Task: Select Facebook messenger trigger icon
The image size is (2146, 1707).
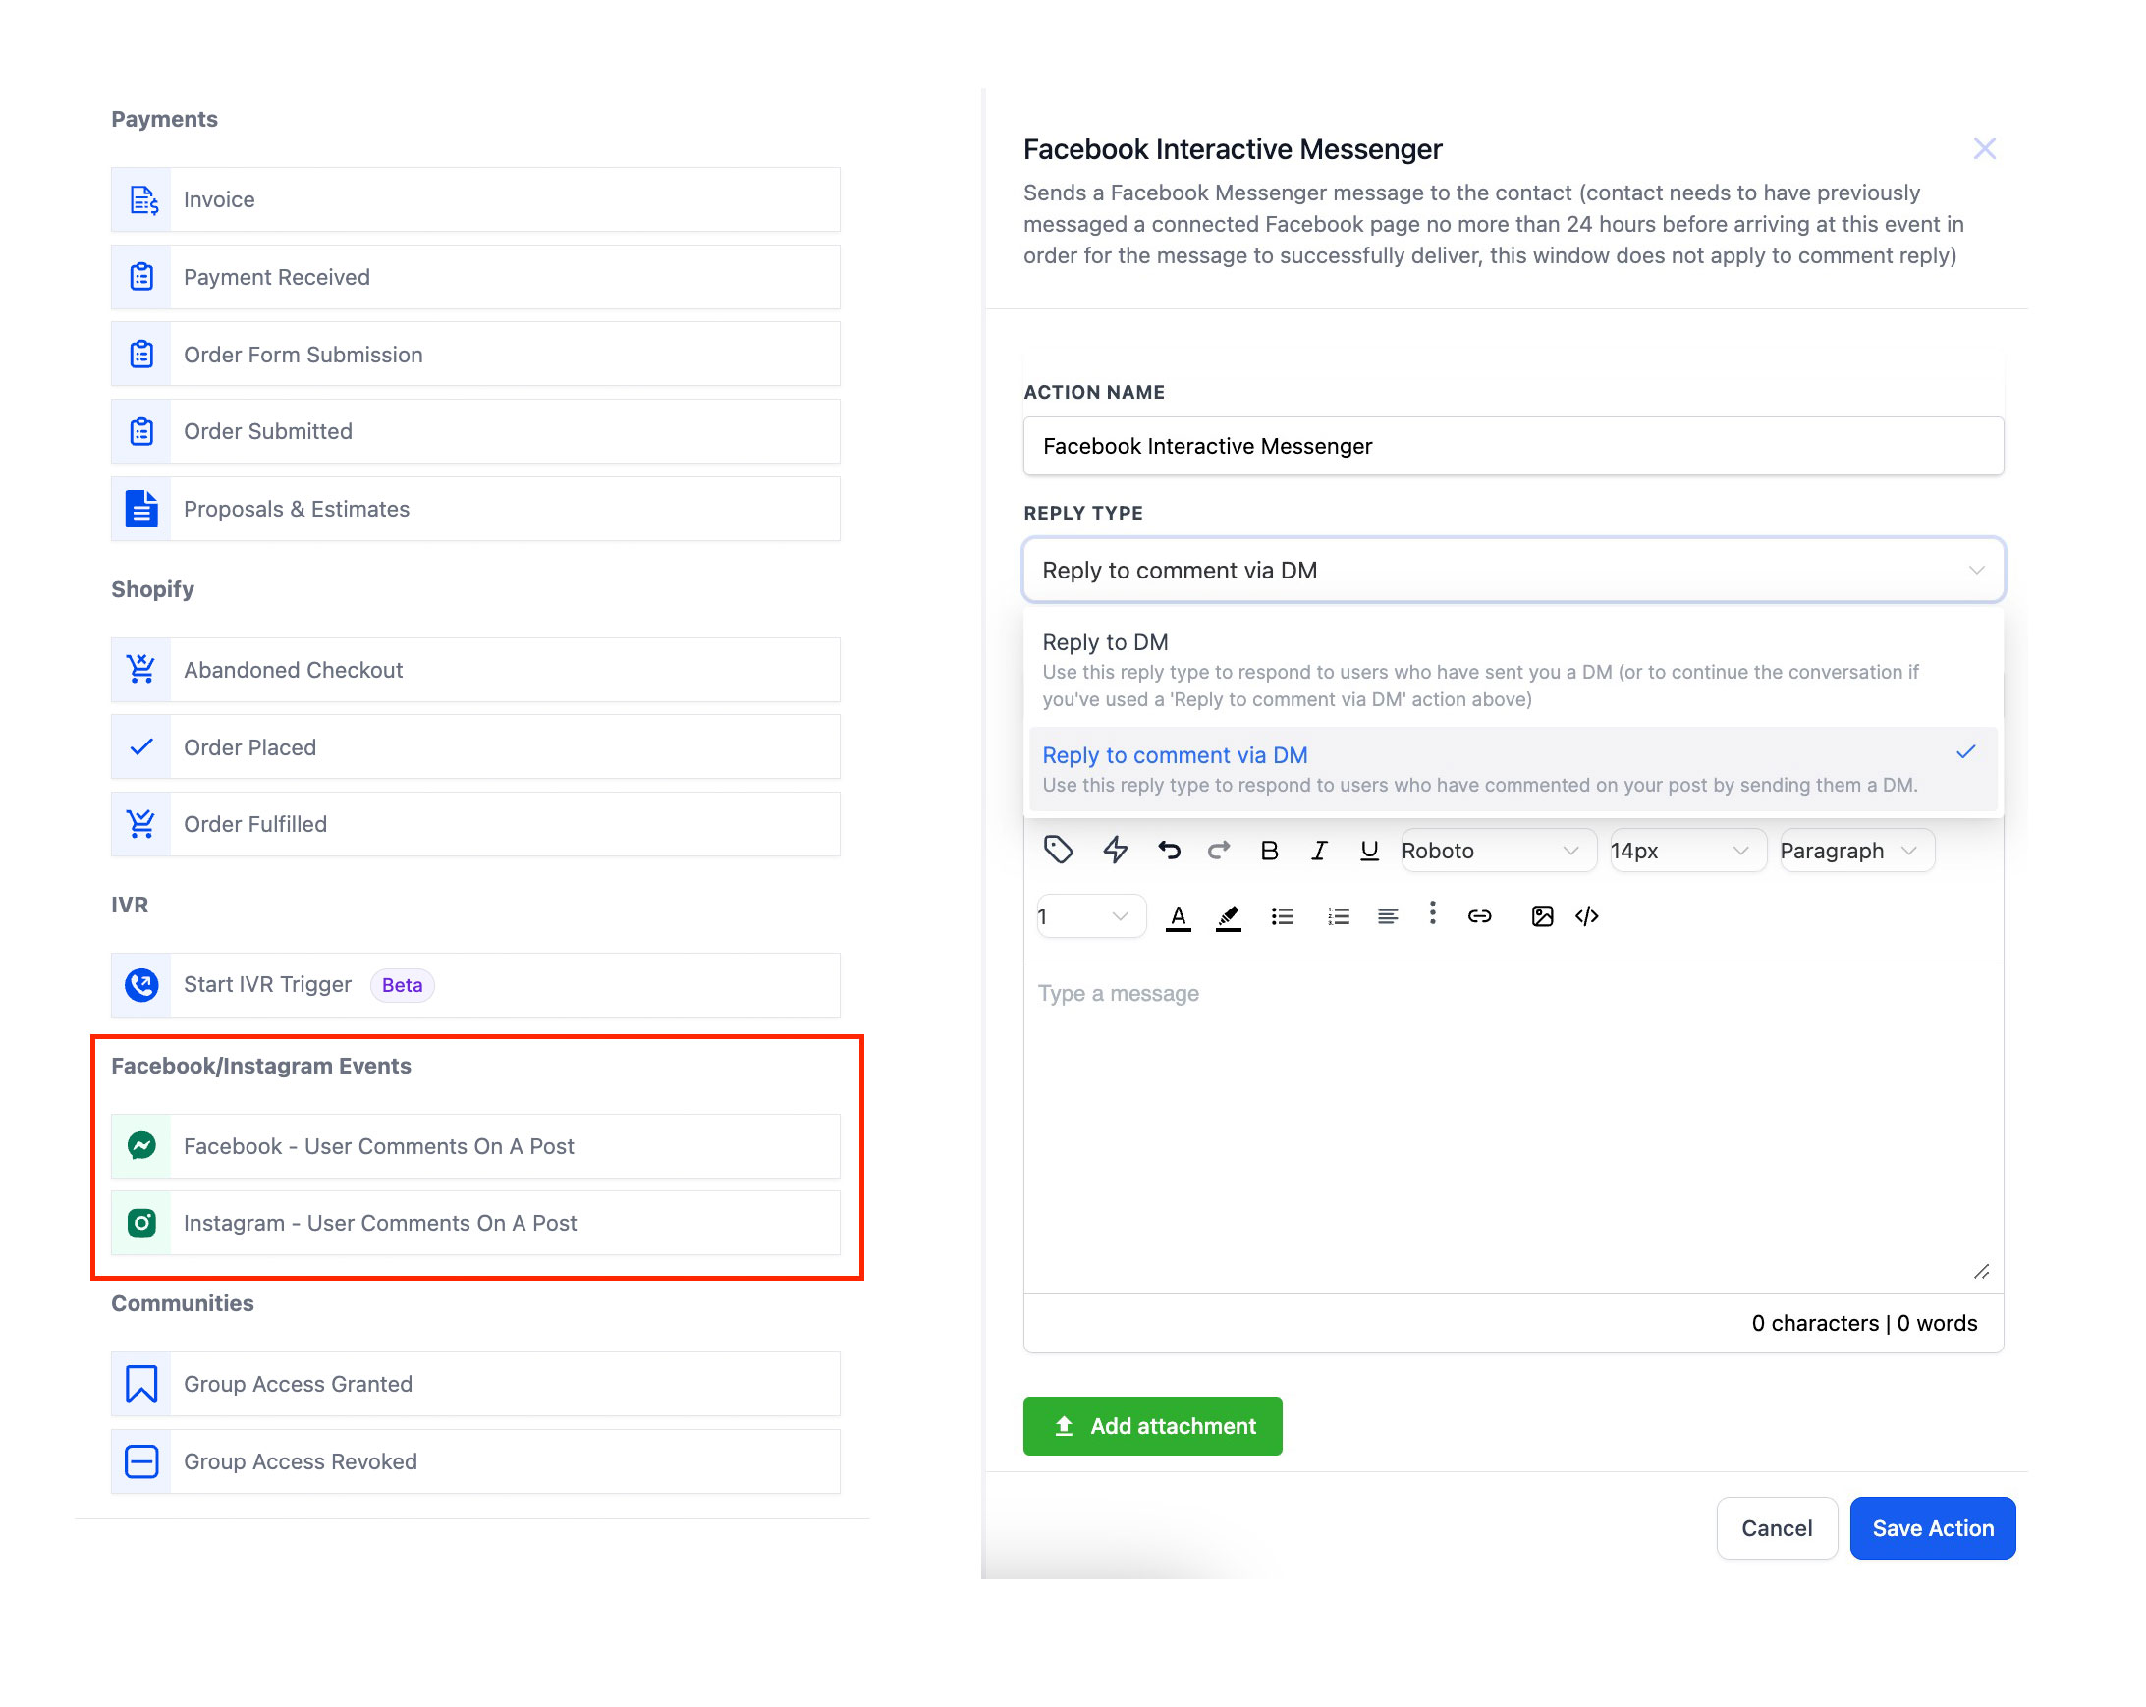Action: click(142, 1145)
